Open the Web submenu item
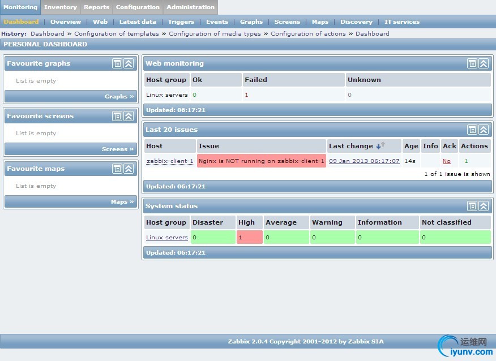 pyautogui.click(x=100, y=22)
